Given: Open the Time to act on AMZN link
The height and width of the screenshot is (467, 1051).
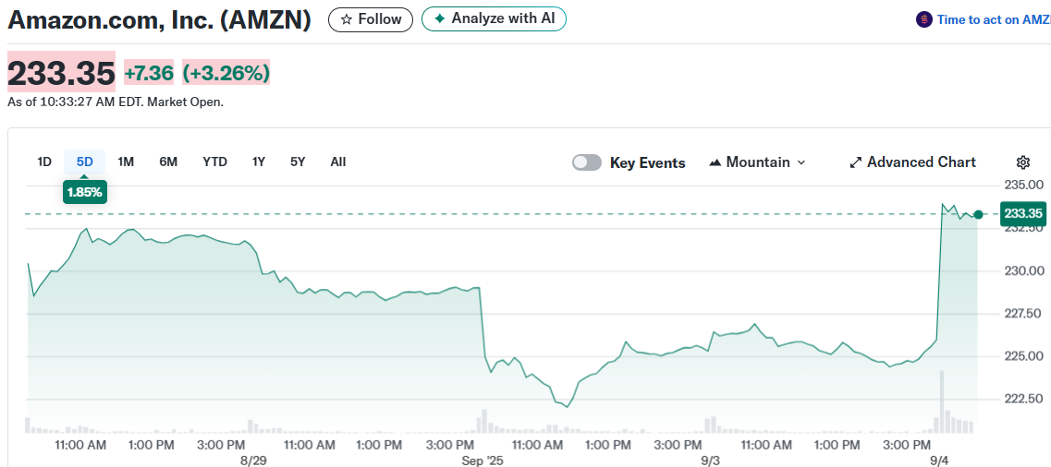Looking at the screenshot, I should 994,19.
